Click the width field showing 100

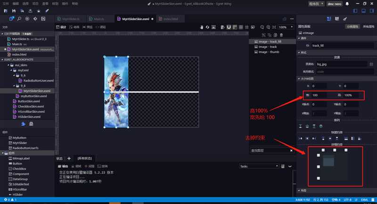click(x=319, y=95)
